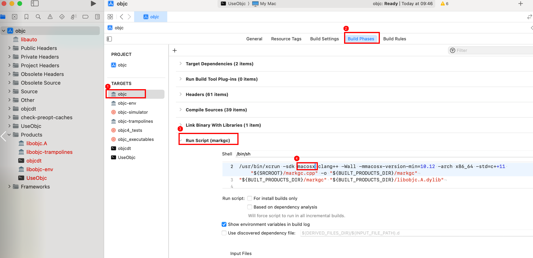Switch to the General tab
The width and height of the screenshot is (533, 258).
click(254, 39)
